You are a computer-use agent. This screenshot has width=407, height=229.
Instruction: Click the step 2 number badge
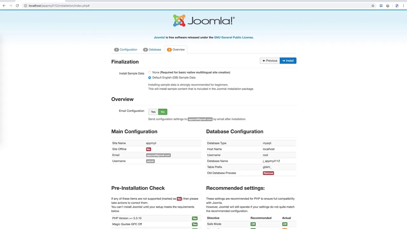click(145, 50)
